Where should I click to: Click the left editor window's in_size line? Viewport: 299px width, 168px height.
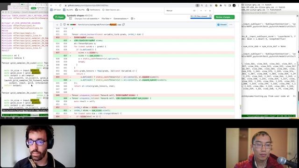pyautogui.click(x=22, y=70)
